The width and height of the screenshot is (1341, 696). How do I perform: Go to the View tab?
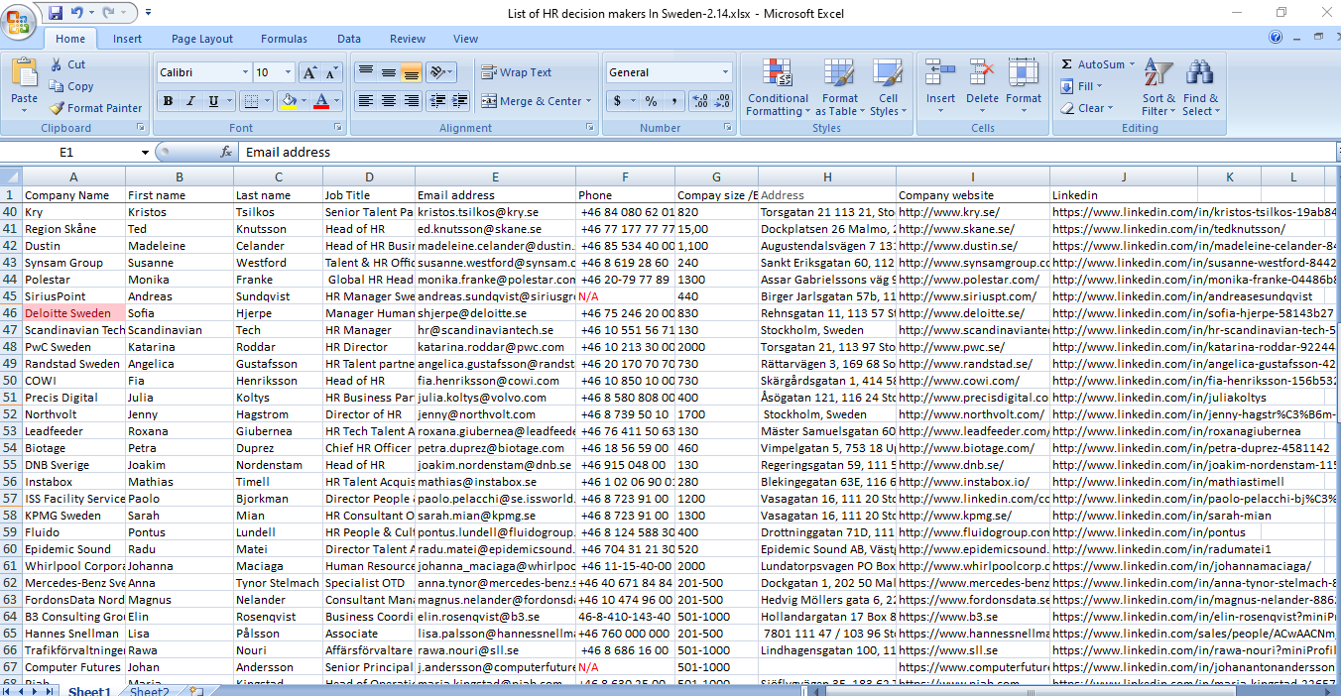[466, 39]
